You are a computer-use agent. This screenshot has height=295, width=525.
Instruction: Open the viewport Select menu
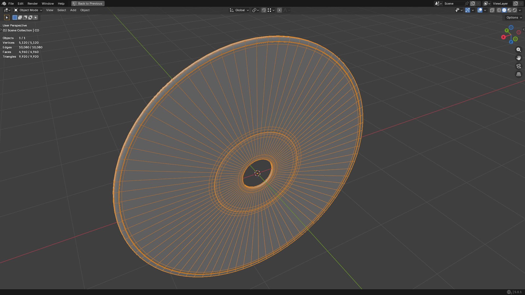point(62,10)
